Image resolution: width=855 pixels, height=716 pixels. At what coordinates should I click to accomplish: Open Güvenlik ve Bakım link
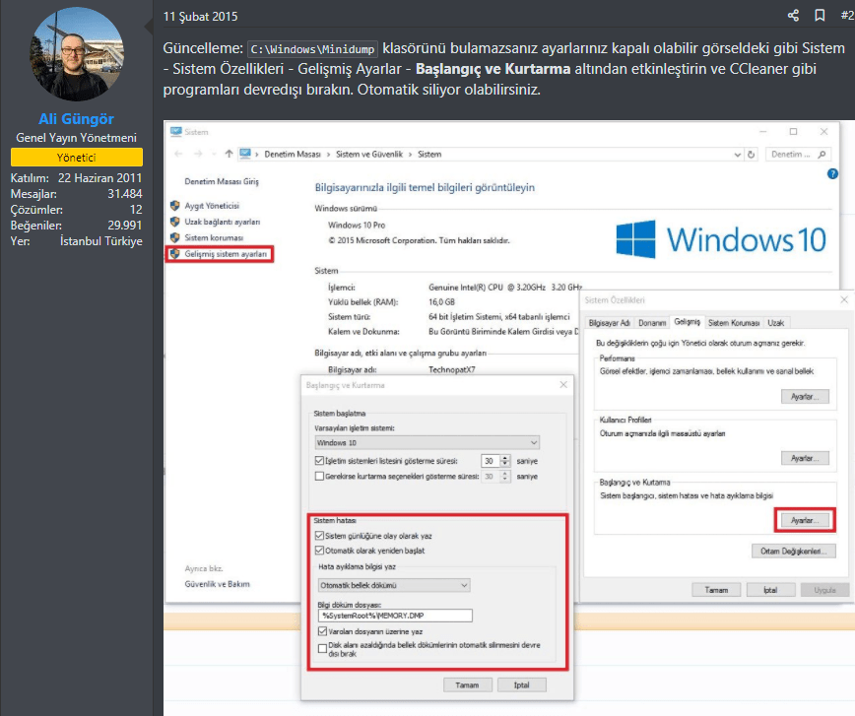pos(217,584)
